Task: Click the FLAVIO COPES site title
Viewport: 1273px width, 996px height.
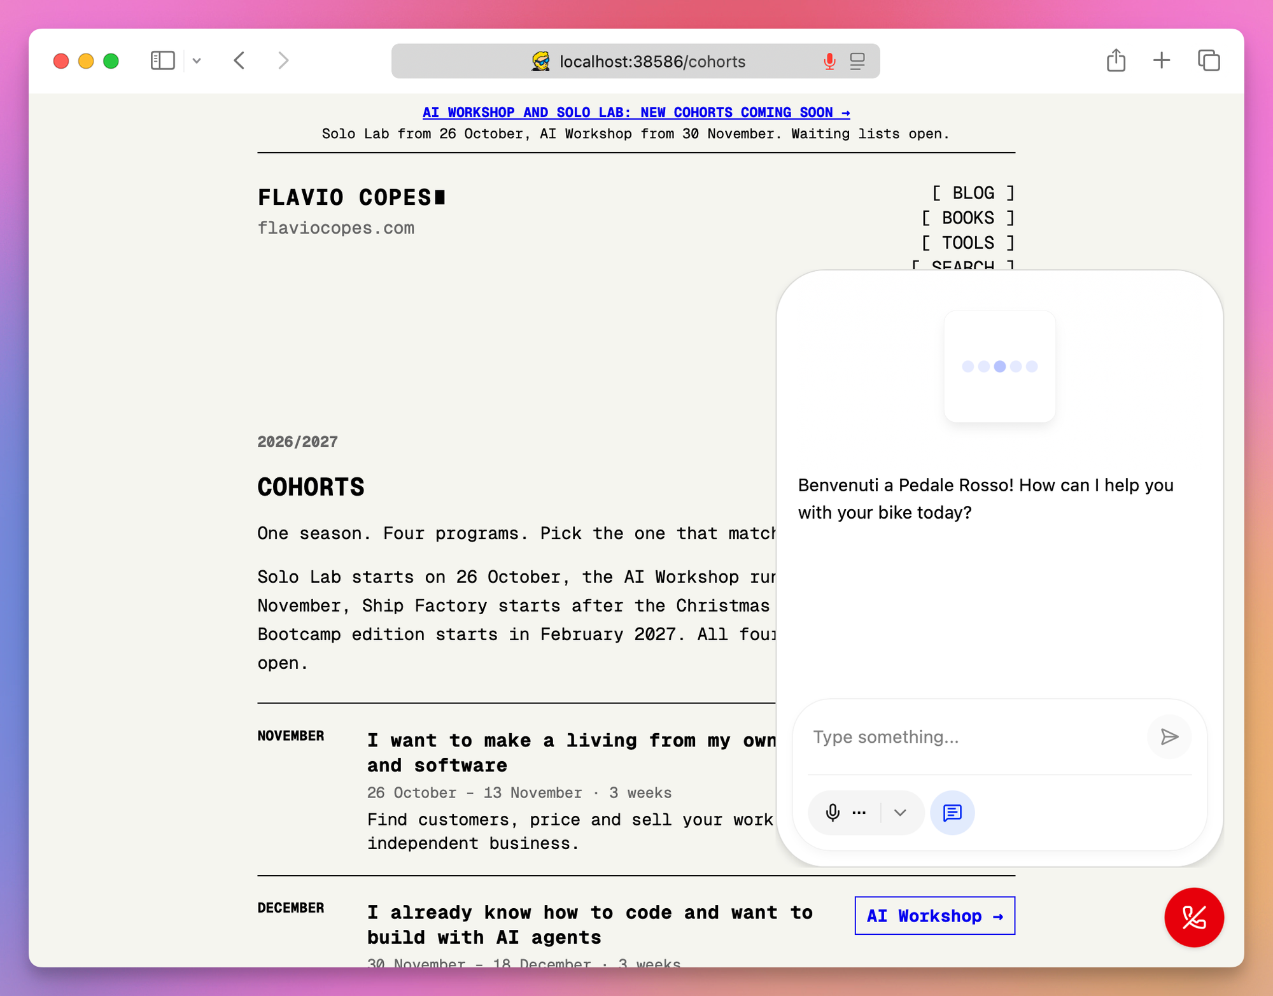Action: pos(351,197)
